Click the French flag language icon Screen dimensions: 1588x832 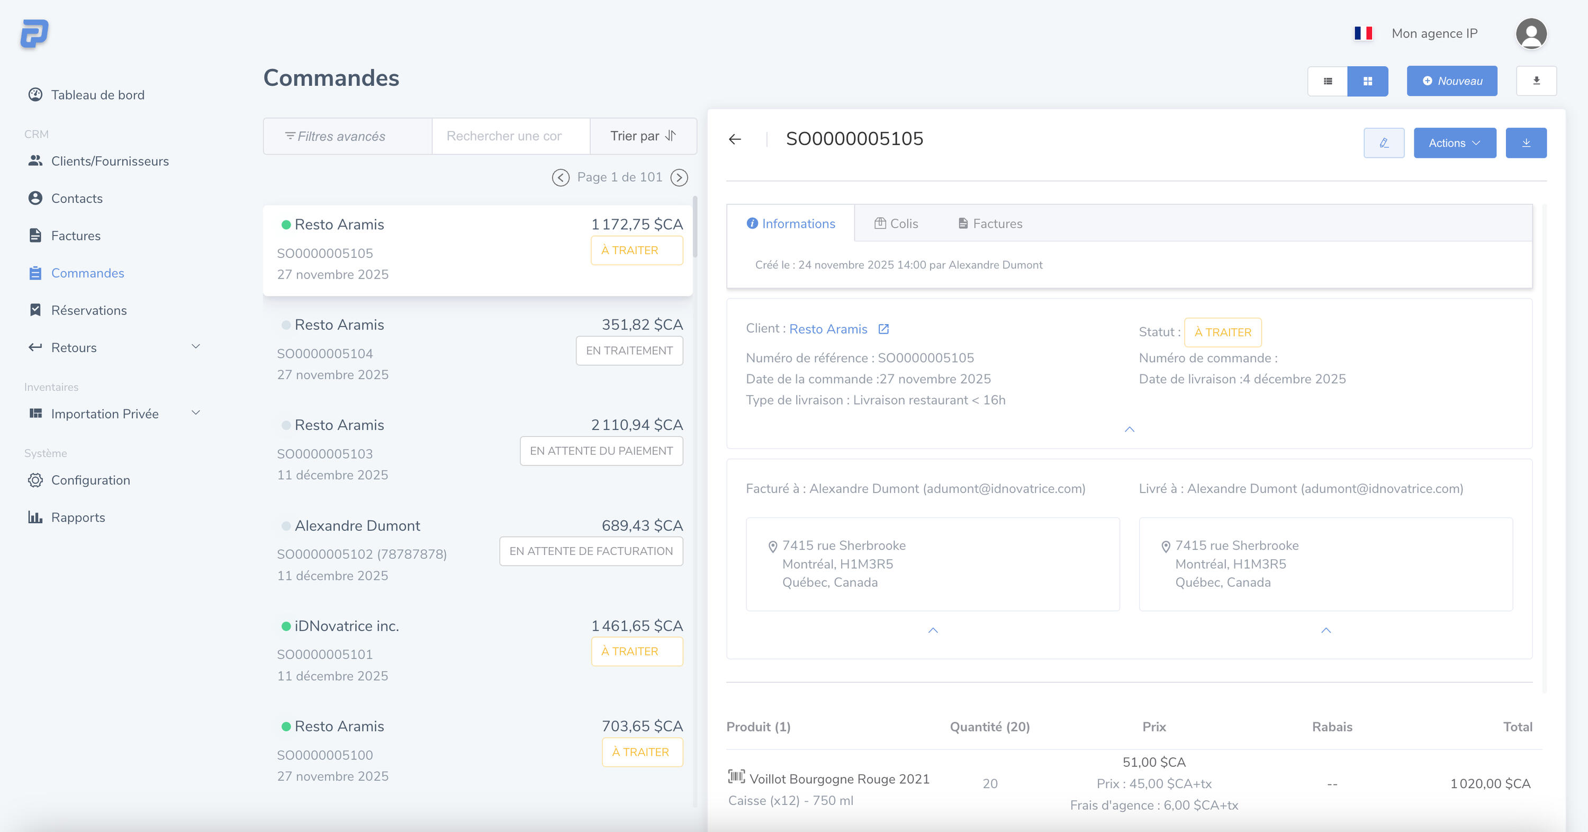click(x=1363, y=33)
